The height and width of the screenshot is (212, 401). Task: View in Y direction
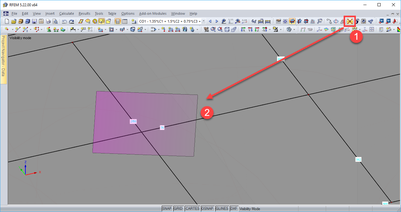point(250,29)
